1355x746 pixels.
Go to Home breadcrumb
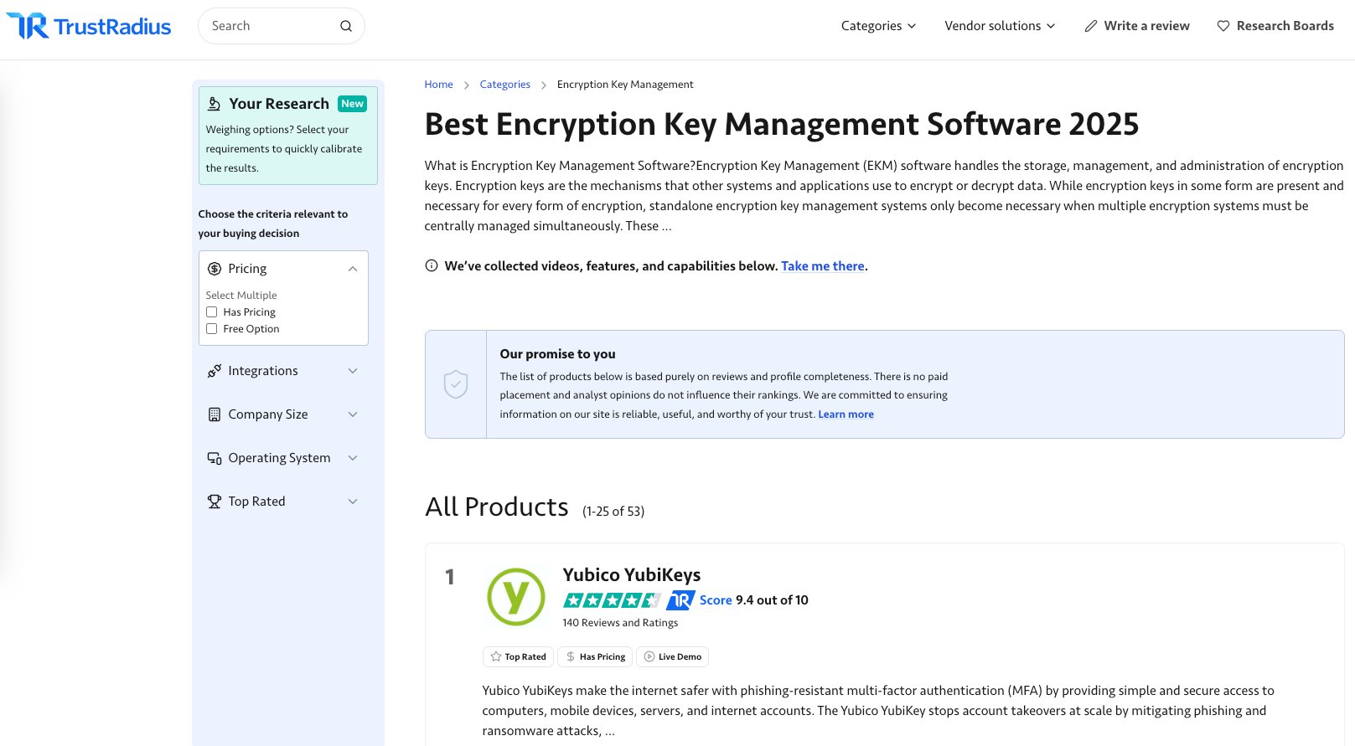click(x=438, y=85)
